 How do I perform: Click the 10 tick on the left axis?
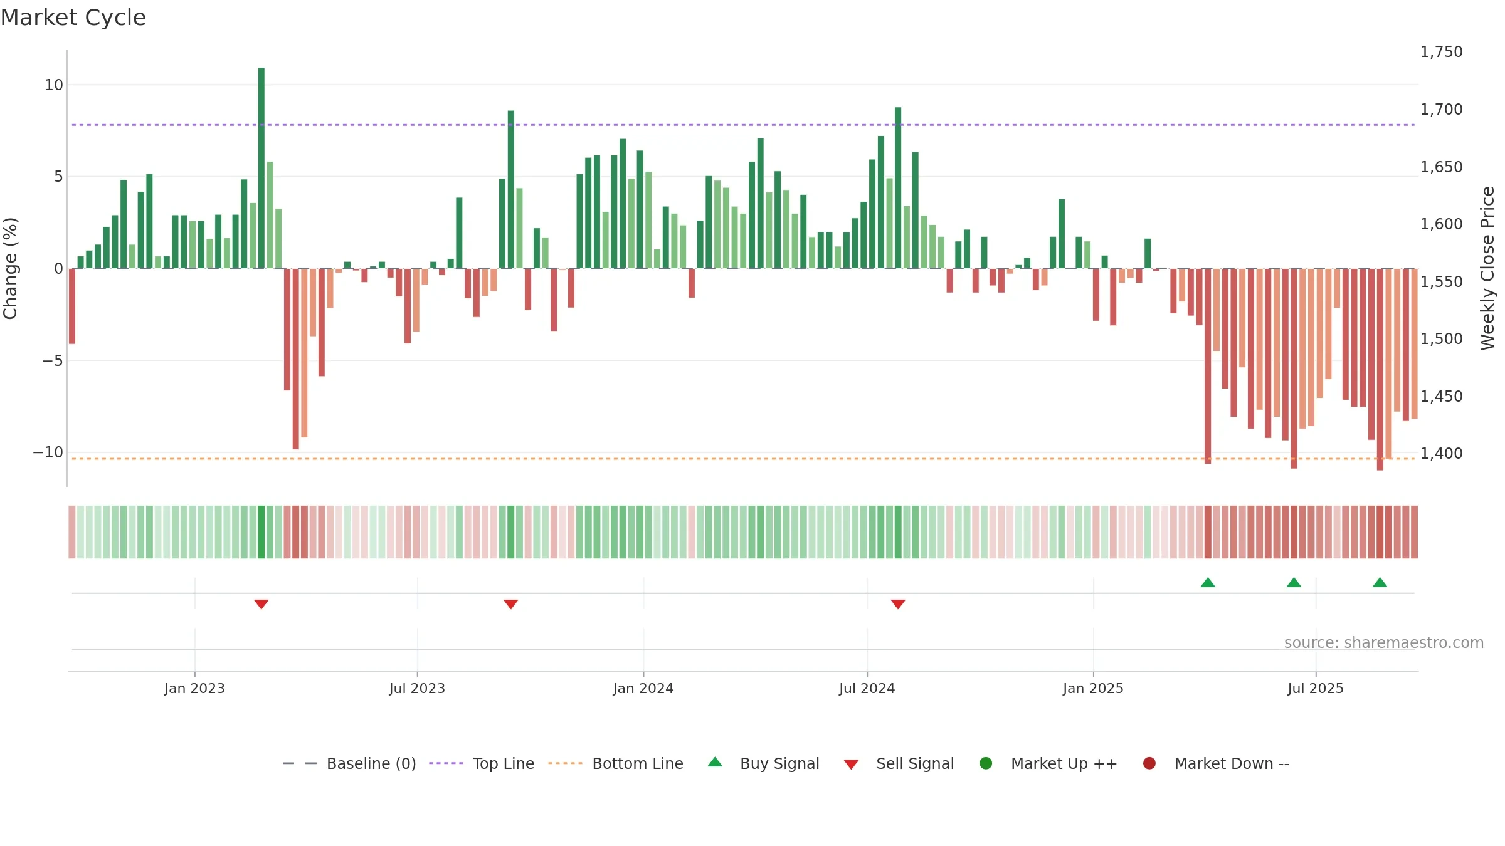(54, 85)
